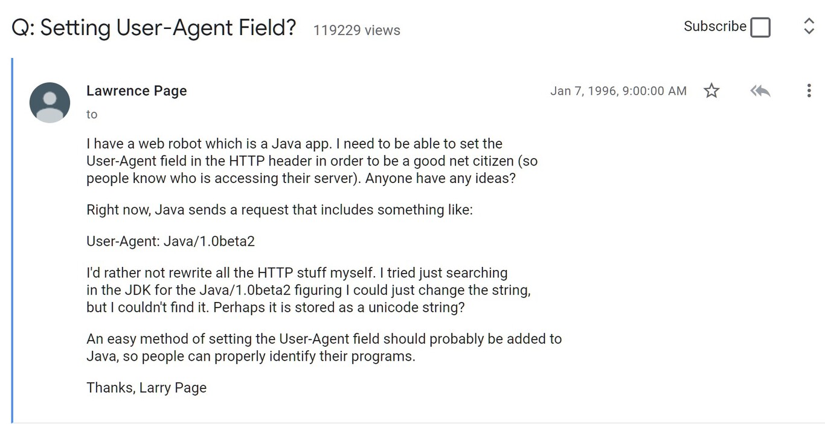Click the Subscribe label text
Image resolution: width=825 pixels, height=424 pixels.
coord(714,27)
